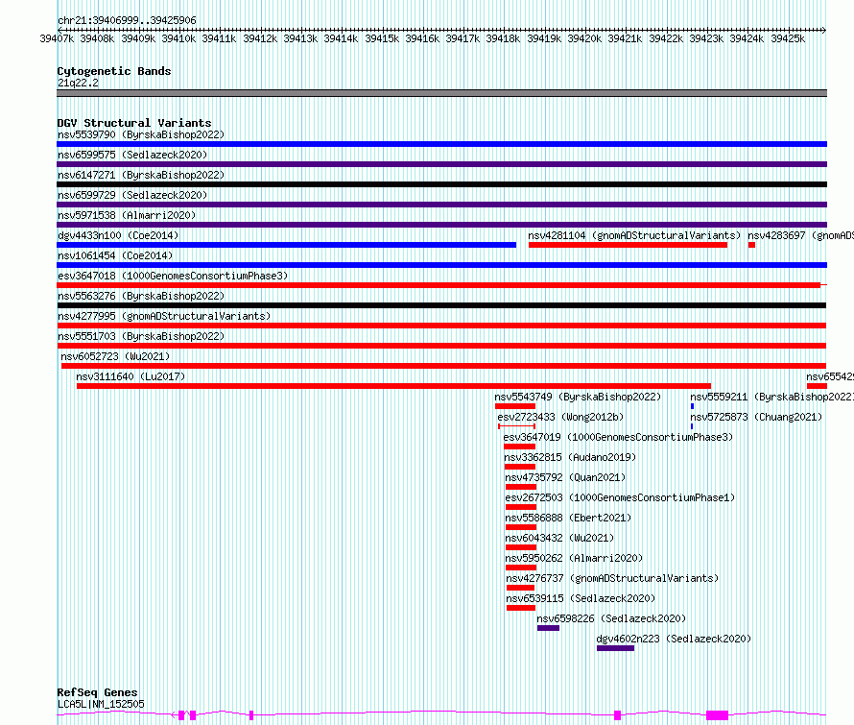Click the nsv5950262 (Almarri2020) label
Image resolution: width=854 pixels, height=725 pixels.
point(574,558)
